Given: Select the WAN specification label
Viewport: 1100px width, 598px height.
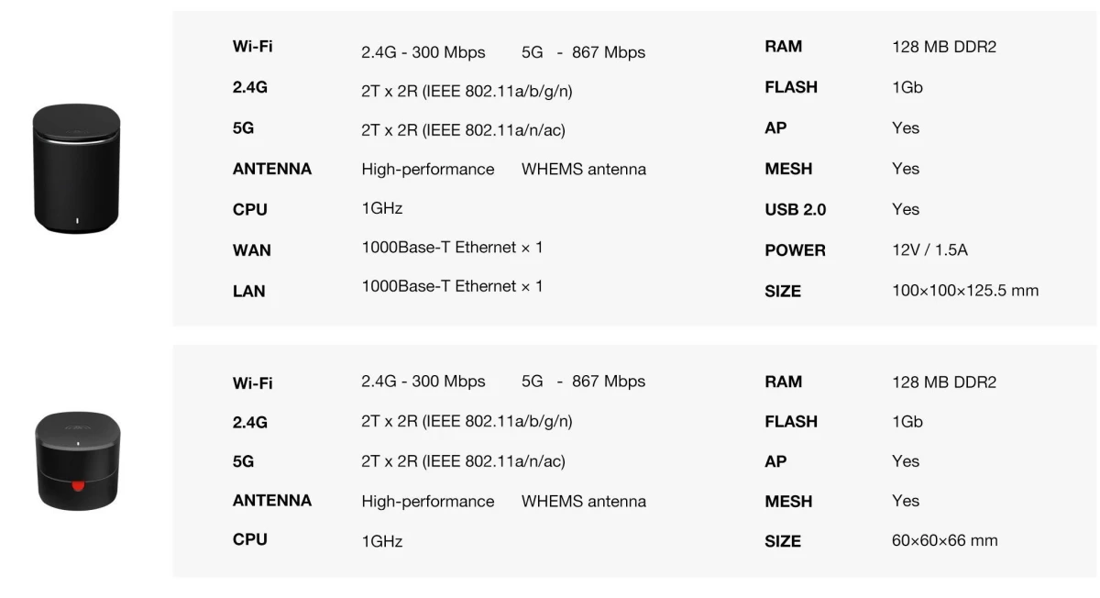Looking at the screenshot, I should (251, 250).
